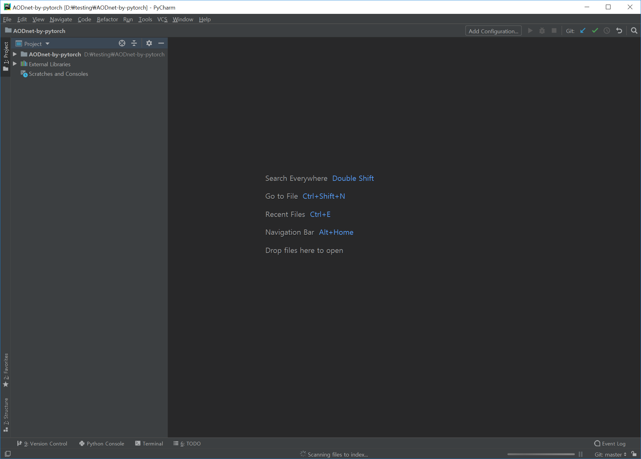Open the Event Log
641x459 pixels.
[x=610, y=444]
